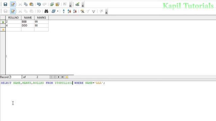Click the cell with marks 90
Image resolution: width=216 pixels, height=121 pixels.
coord(42,26)
